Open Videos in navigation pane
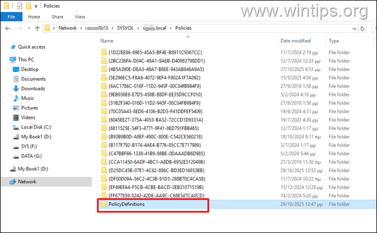Screen dimensions: 377x233 tap(28, 117)
